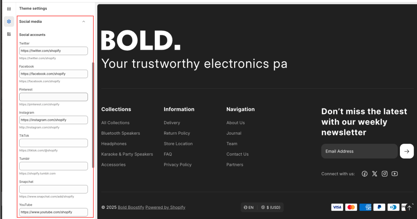Screen dimensions: 417x219
Task: Open the EN language selector
Action: pyautogui.click(x=249, y=207)
